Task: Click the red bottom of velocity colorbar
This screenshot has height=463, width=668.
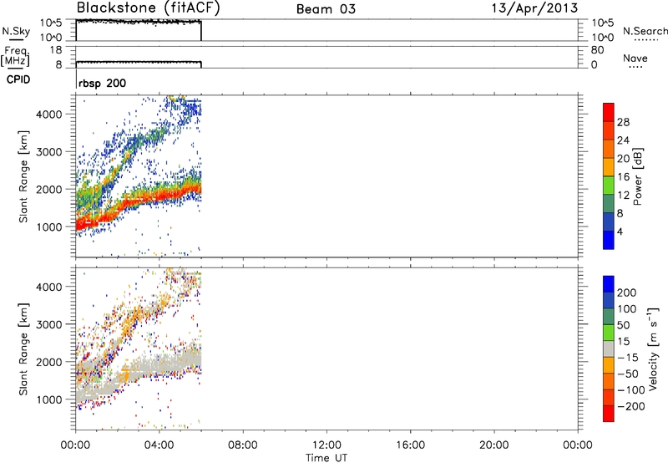Action: pyautogui.click(x=609, y=414)
